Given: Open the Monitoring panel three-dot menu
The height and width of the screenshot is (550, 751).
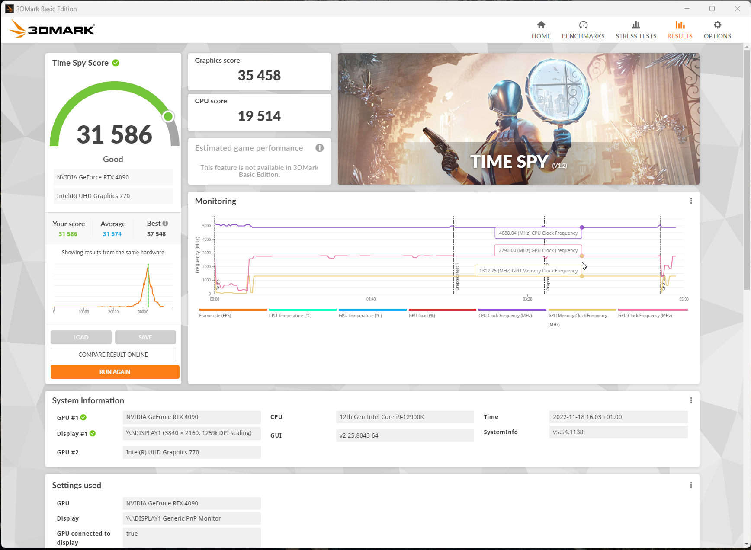Looking at the screenshot, I should click(691, 201).
